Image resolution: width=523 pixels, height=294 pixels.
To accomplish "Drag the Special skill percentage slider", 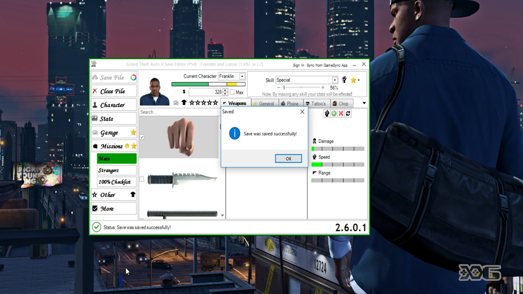I will click(x=284, y=87).
